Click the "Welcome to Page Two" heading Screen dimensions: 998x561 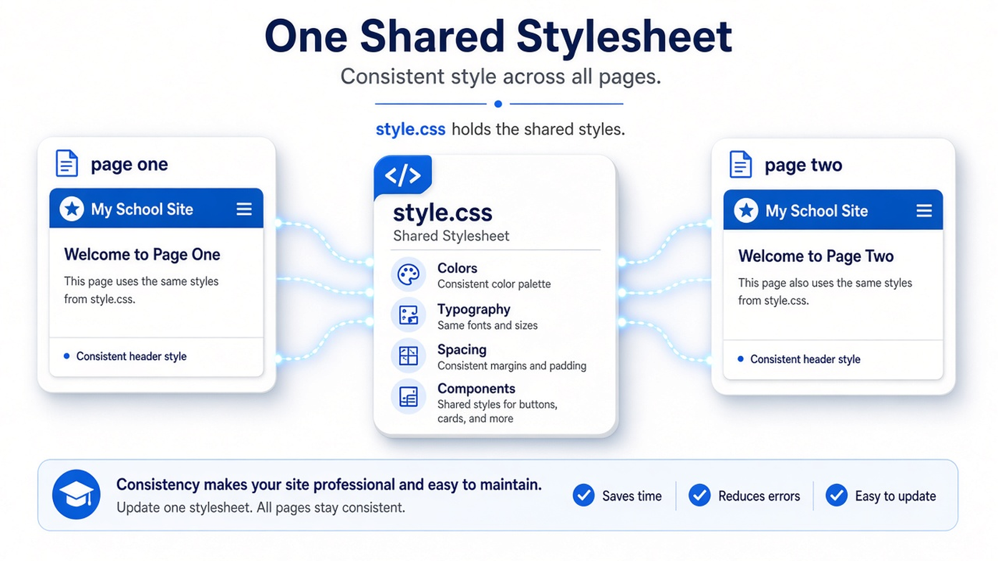[x=816, y=256]
